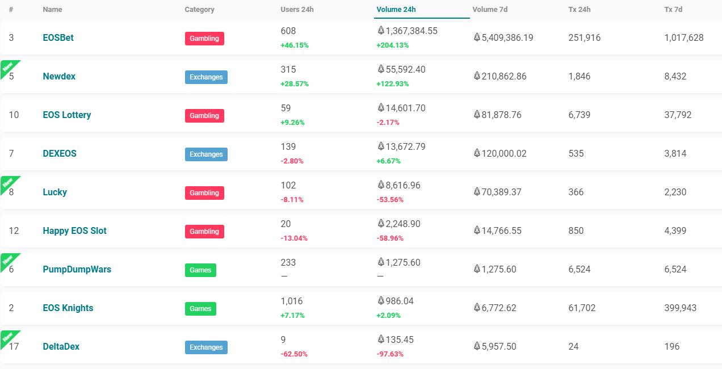722x369 pixels.
Task: Sort table by Category header
Action: tap(200, 9)
